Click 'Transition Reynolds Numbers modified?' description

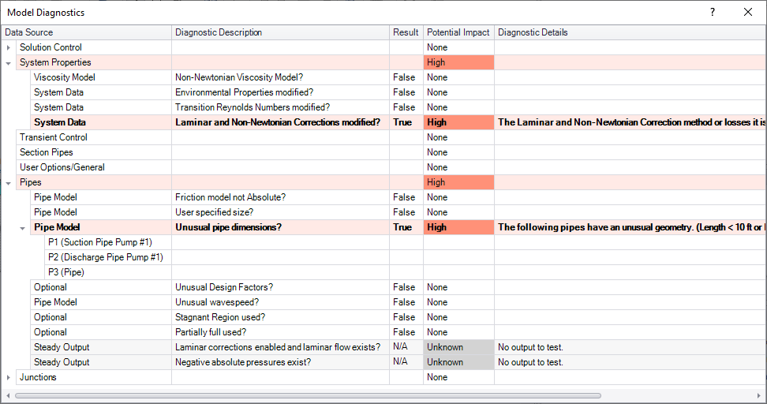click(253, 107)
